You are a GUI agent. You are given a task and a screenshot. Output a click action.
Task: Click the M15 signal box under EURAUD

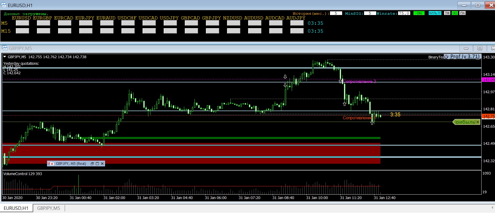click(107, 31)
